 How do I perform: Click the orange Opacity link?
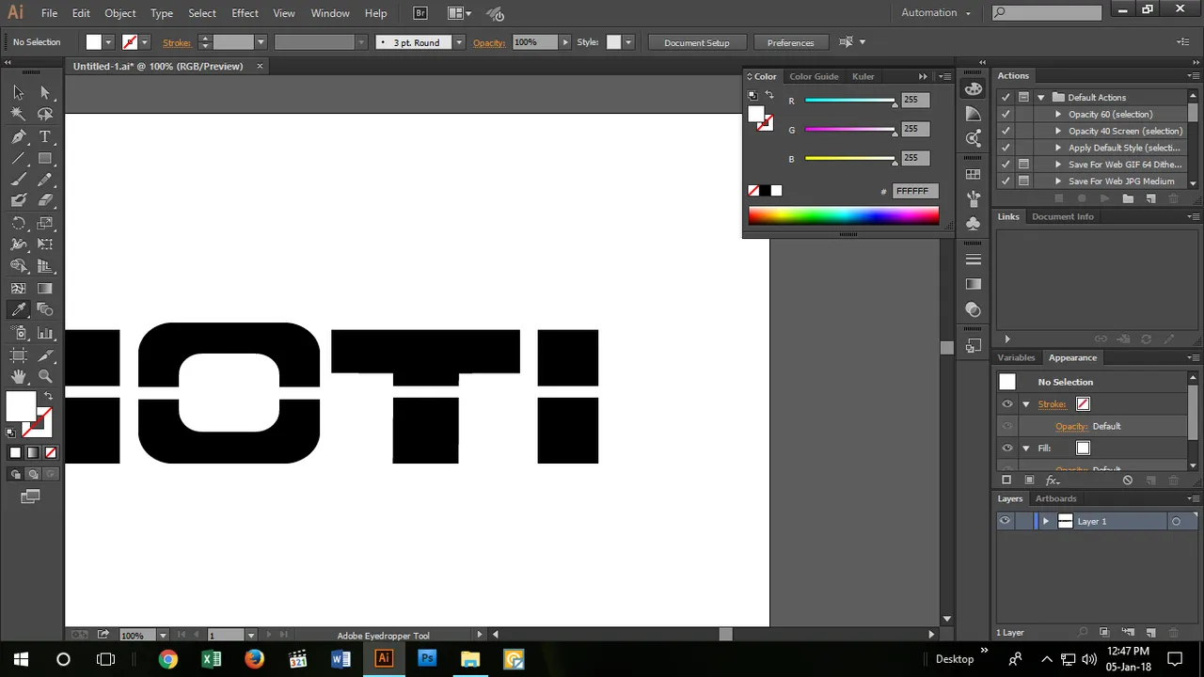point(489,42)
